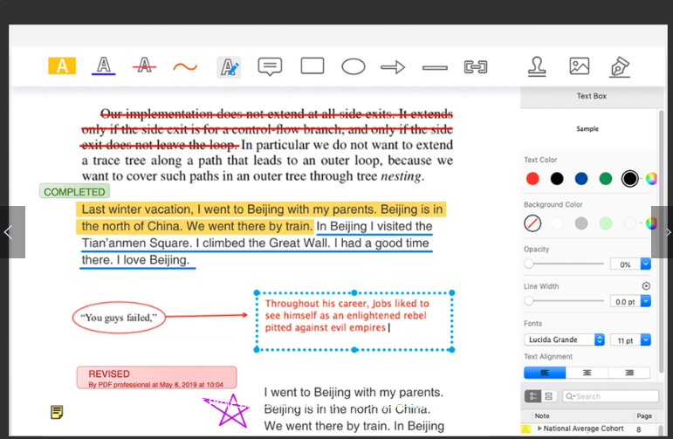Select the Arrow tool
Image resolution: width=673 pixels, height=439 pixels.
(393, 67)
